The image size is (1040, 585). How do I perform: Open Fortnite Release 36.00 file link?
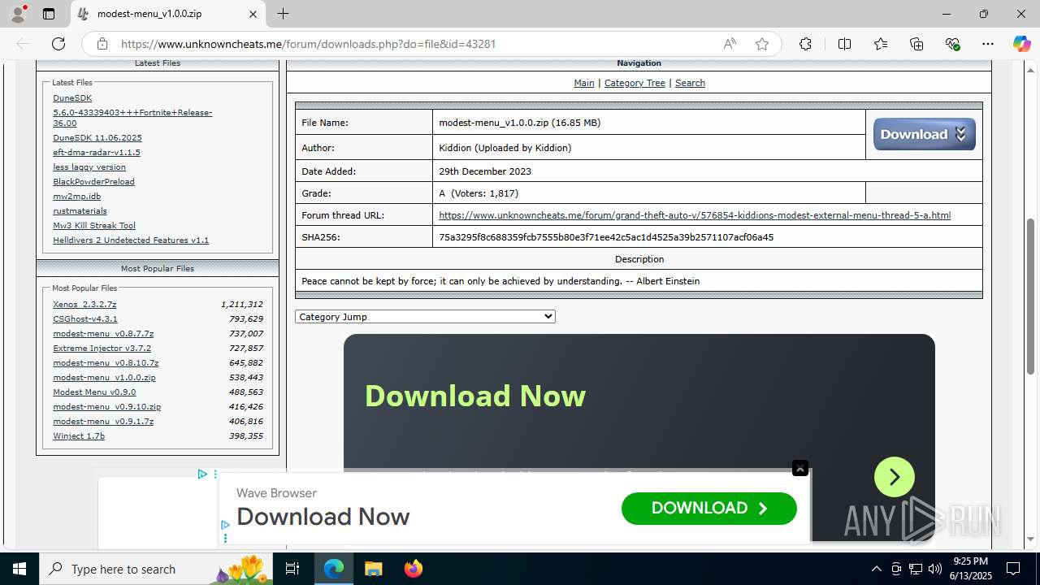132,118
